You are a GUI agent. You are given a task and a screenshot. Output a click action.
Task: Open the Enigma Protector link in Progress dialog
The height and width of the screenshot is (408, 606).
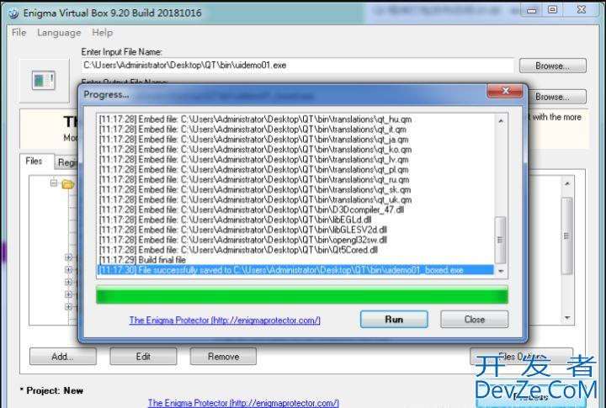[x=225, y=320]
